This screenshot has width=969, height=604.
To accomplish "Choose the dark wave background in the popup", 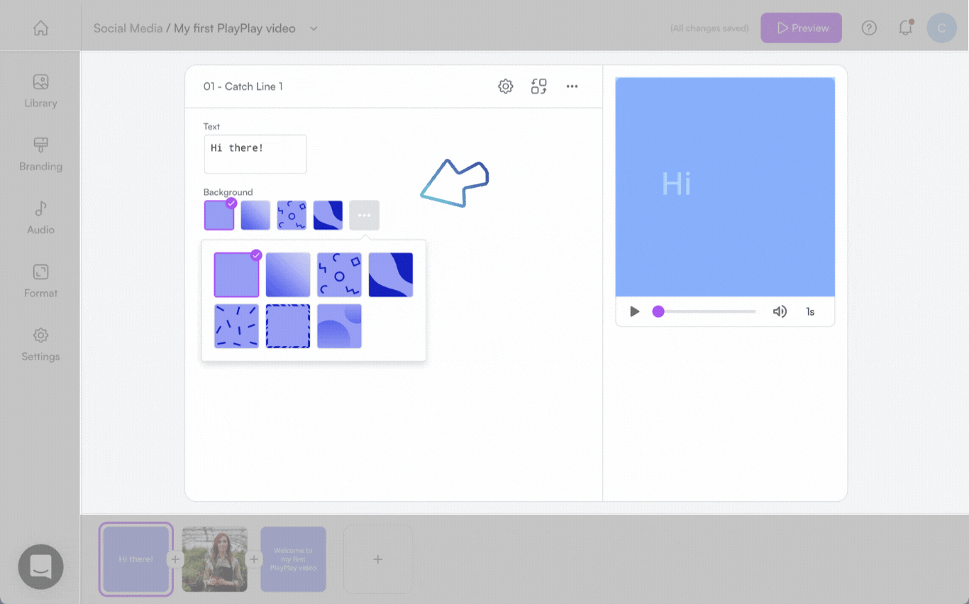I will 391,274.
